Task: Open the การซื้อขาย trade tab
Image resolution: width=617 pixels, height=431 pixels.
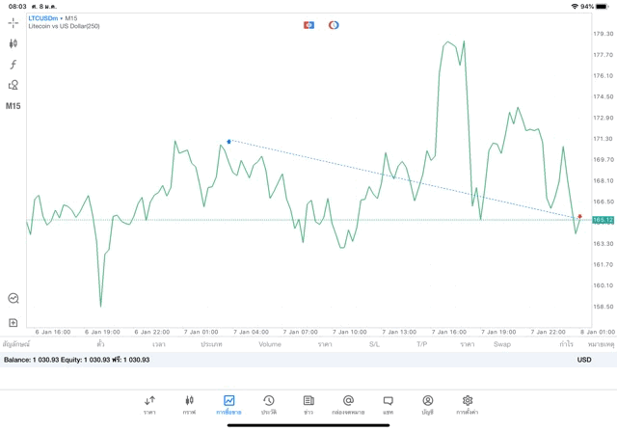Action: pyautogui.click(x=228, y=404)
